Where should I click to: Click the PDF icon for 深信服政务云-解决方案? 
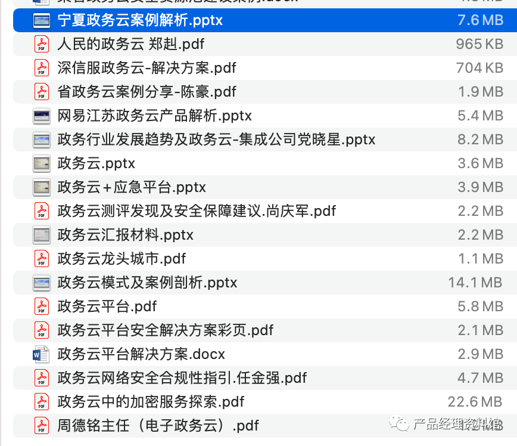[42, 68]
